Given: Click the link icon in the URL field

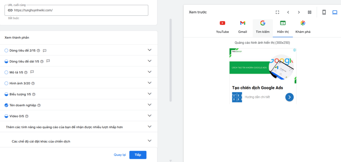Looking at the screenshot, I should click(10, 10).
